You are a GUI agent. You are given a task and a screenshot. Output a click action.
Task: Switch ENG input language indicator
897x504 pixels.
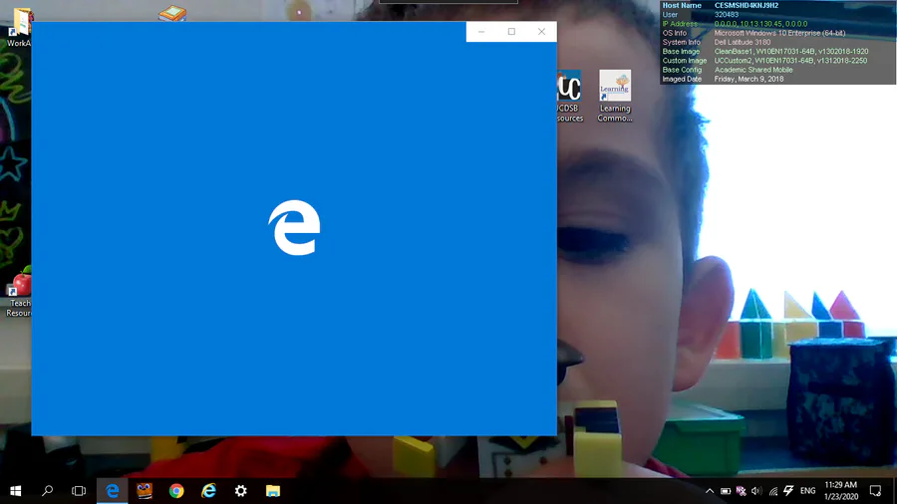tap(807, 491)
